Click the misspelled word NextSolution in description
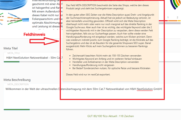This screenshot has height=120, width=181. pyautogui.click(x=145, y=89)
